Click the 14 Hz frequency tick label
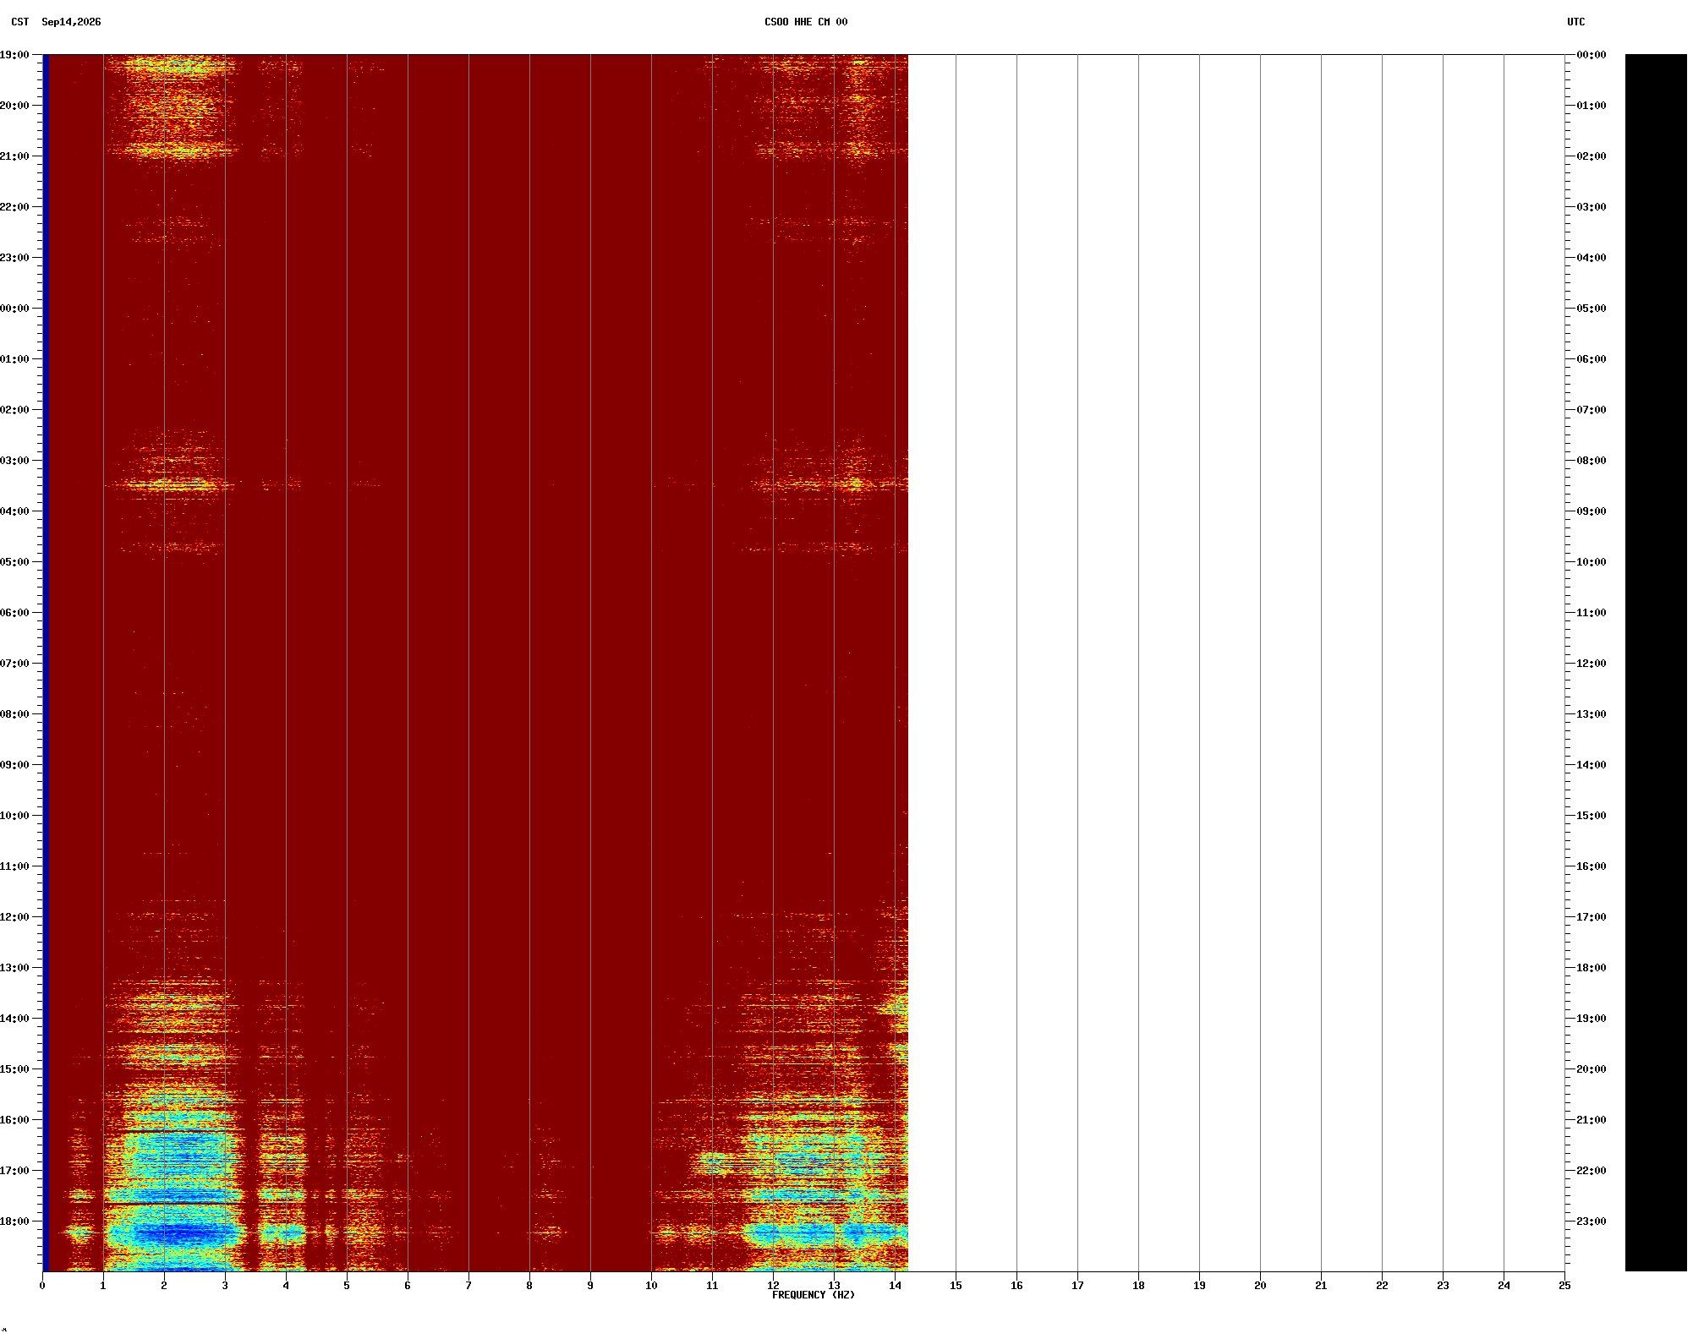Screen dimensions: 1693x1339 click(895, 1286)
